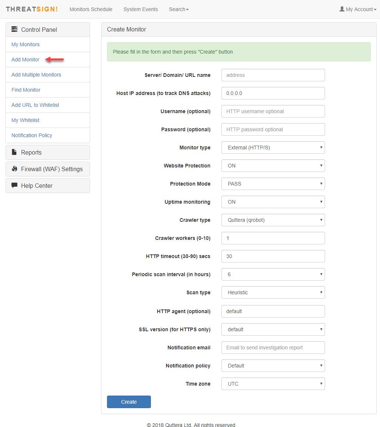
Task: Expand the Control Panel section
Action: 48,30
